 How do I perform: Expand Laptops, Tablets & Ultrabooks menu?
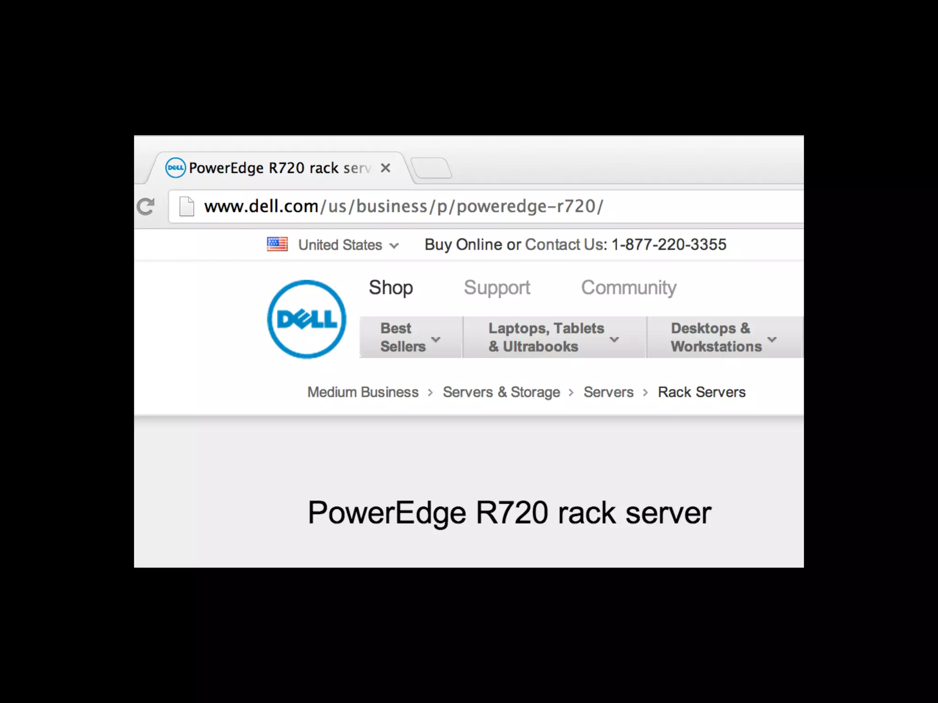[555, 337]
